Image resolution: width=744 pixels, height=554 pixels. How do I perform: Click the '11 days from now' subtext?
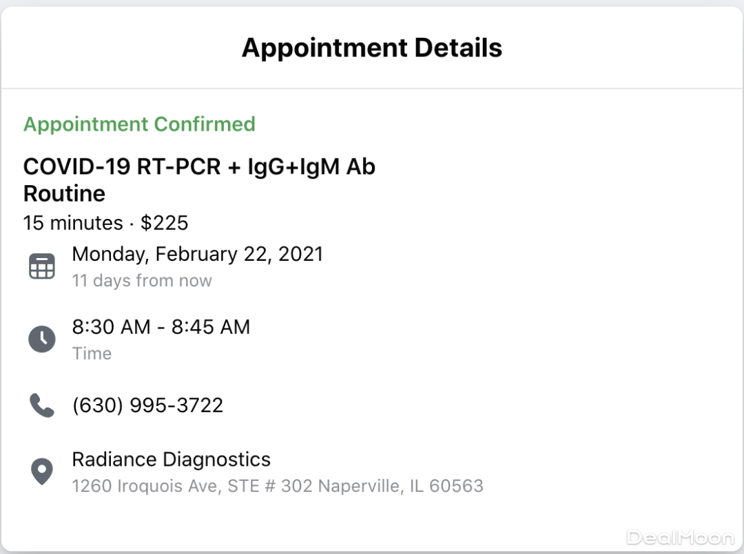[142, 281]
